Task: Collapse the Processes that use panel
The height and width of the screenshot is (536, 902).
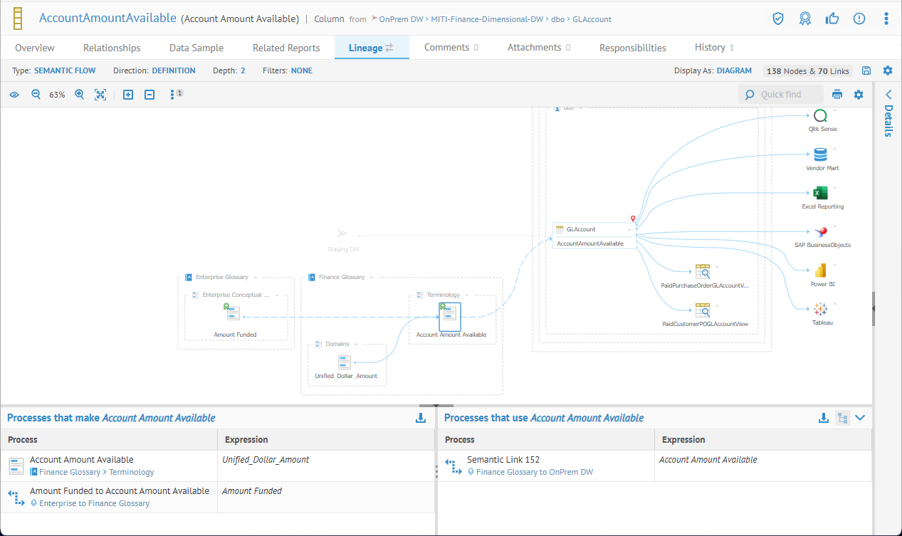Action: click(860, 418)
